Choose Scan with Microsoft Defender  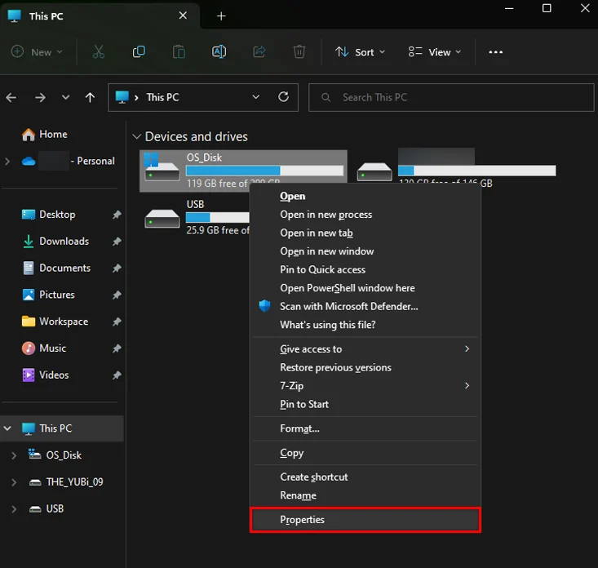(348, 307)
